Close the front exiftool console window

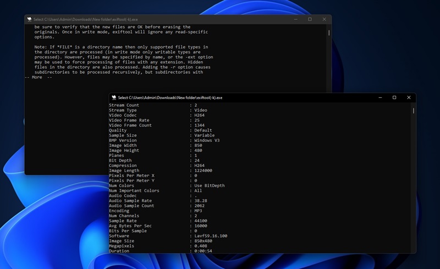(409, 97)
